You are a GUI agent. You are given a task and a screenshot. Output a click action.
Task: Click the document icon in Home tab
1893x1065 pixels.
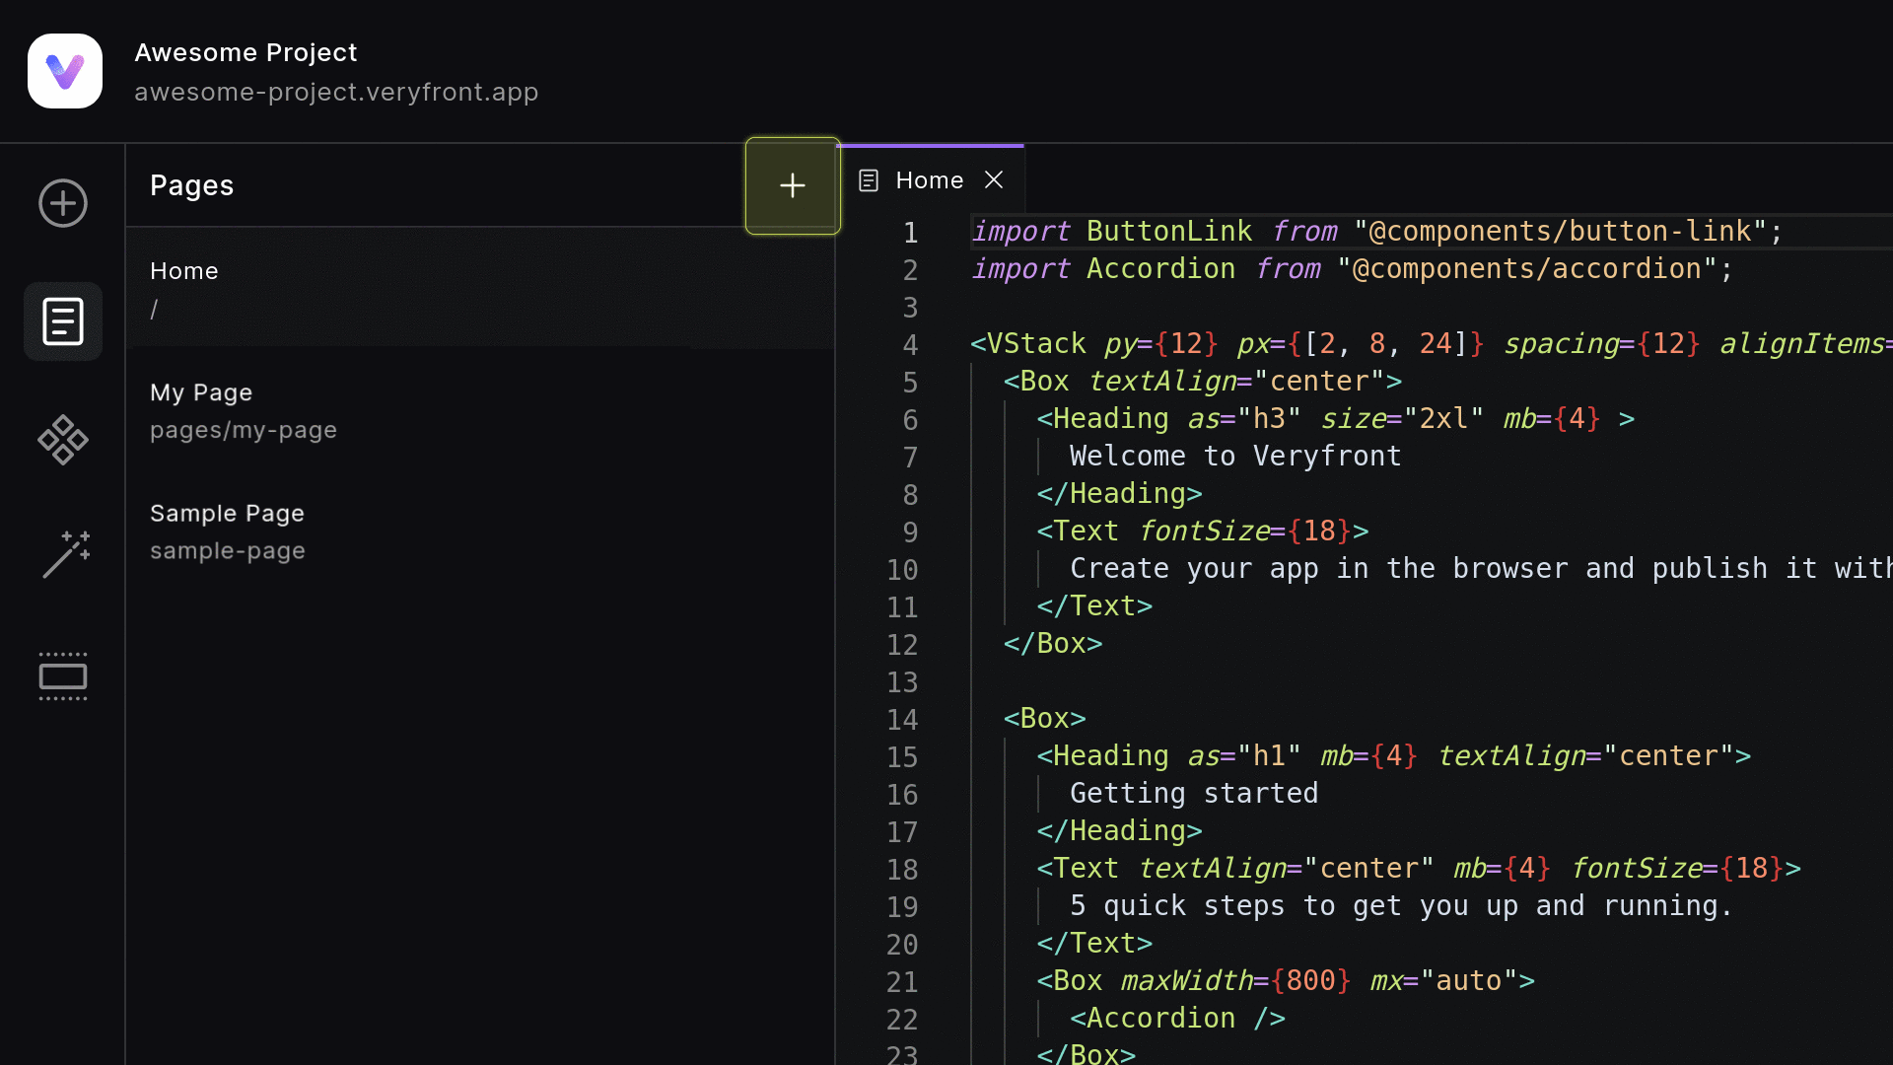click(x=869, y=180)
